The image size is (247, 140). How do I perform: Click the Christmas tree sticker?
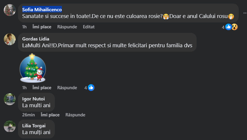pyautogui.click(x=32, y=68)
